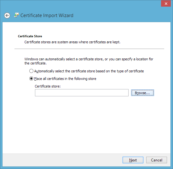
Task: Click the certificate stores description text
Action: pos(72,42)
